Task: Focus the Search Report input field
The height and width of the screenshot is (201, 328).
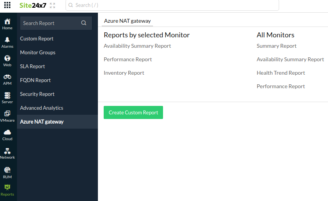Action: click(50, 23)
